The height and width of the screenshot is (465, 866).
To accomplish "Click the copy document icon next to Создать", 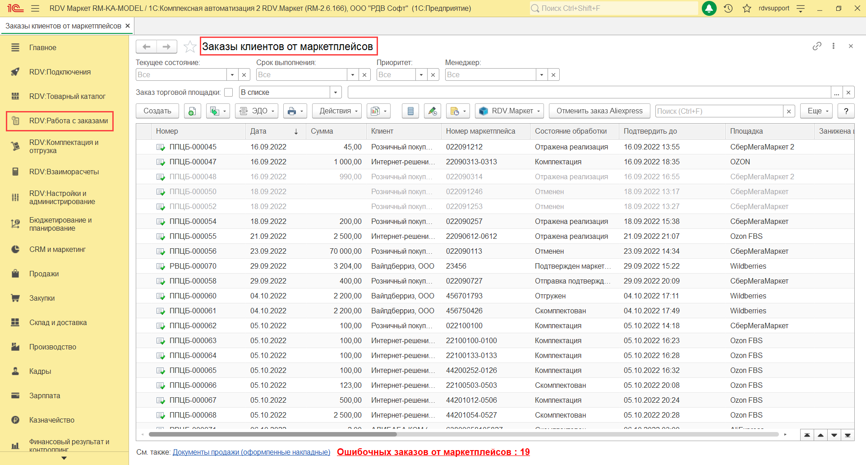I will coord(192,111).
